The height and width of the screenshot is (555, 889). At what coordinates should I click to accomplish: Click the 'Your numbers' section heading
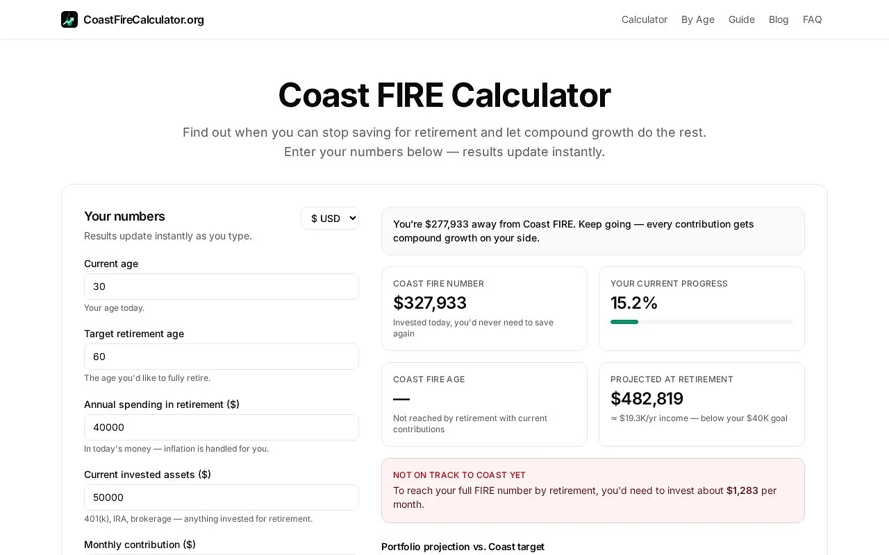[x=124, y=216]
